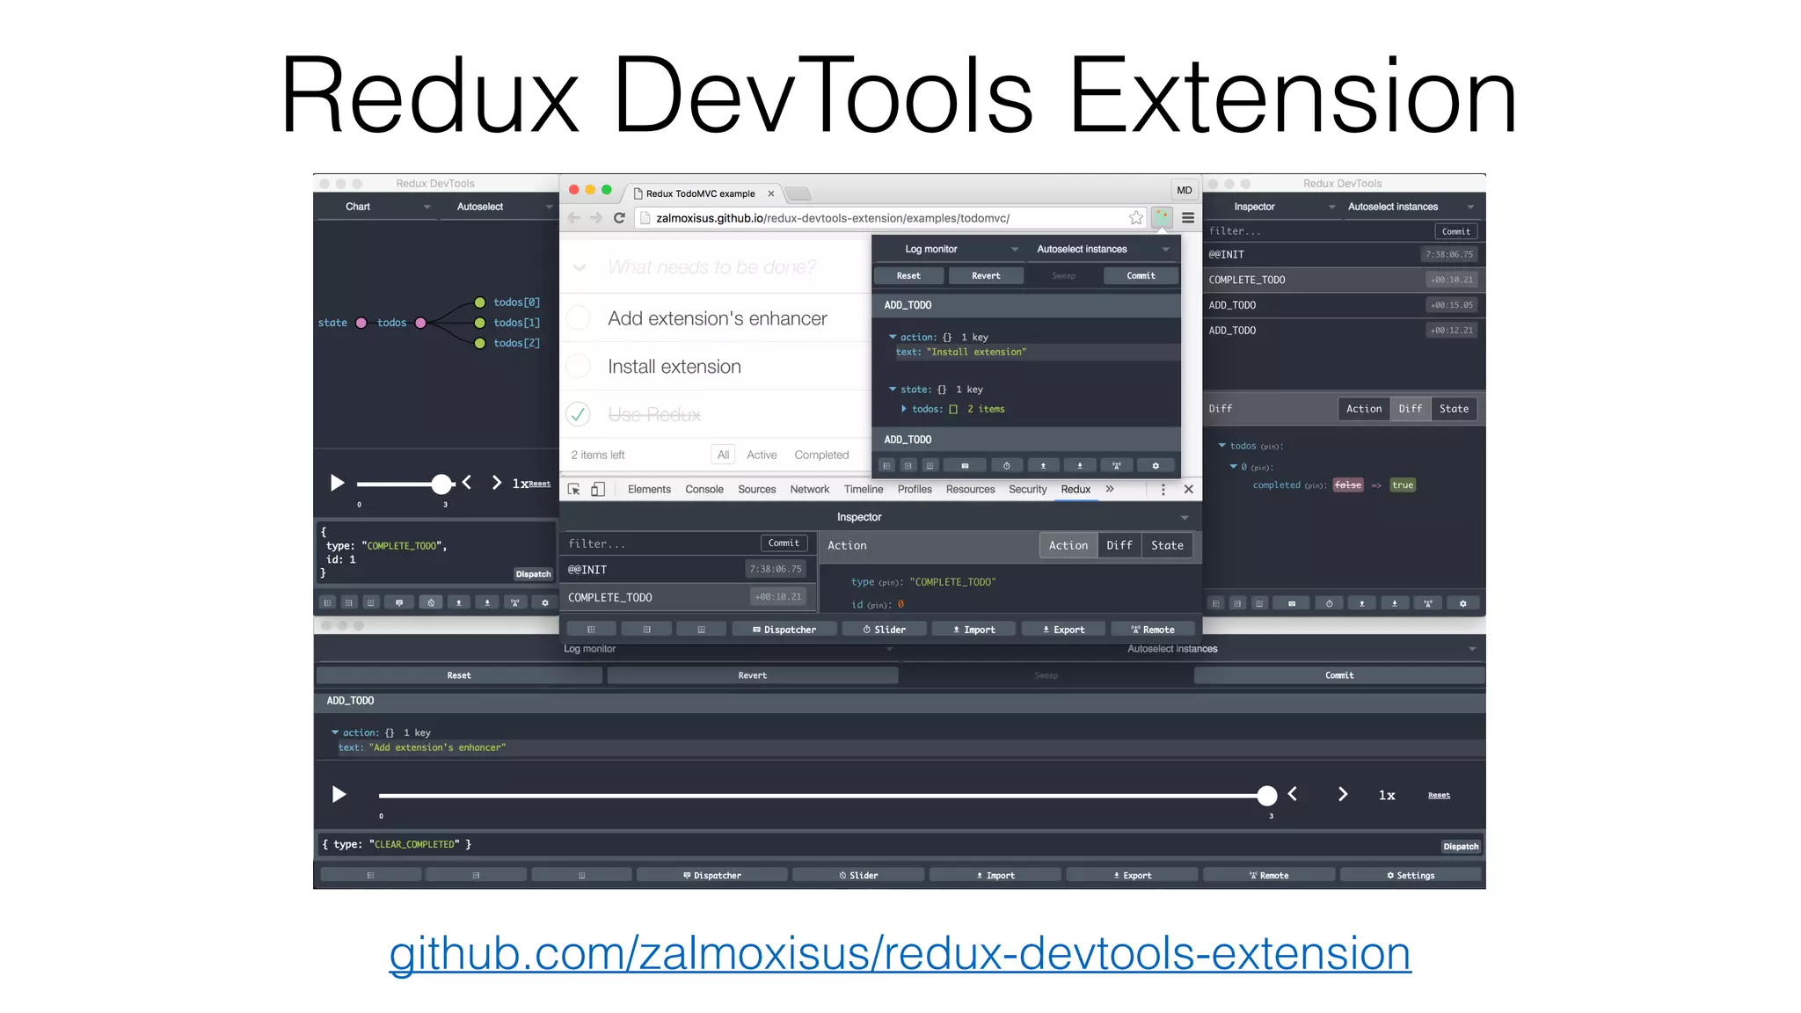Switch to the Elements DevTools tab
This screenshot has width=1801, height=1013.
click(649, 489)
